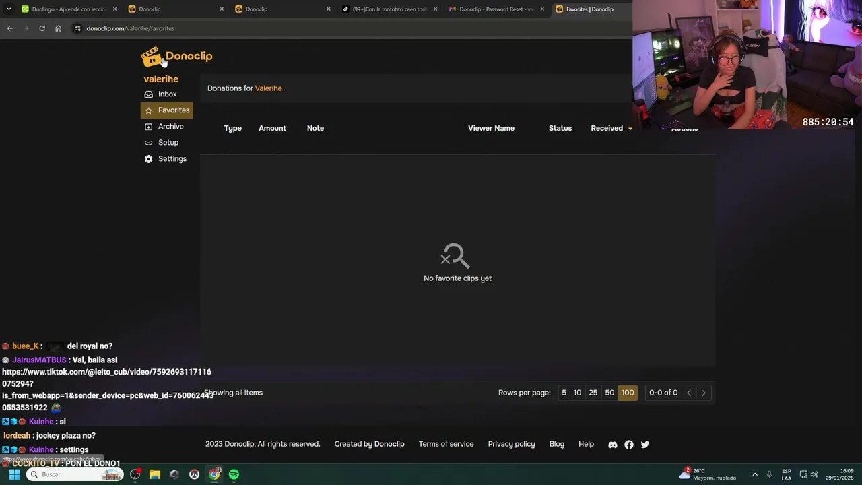Image resolution: width=862 pixels, height=485 pixels.
Task: Click the taskbar Buscar search box
Action: (x=75, y=474)
